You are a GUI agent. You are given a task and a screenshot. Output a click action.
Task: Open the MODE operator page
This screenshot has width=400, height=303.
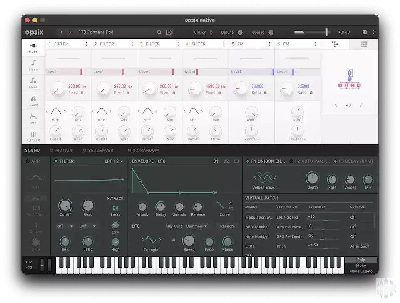tap(33, 48)
